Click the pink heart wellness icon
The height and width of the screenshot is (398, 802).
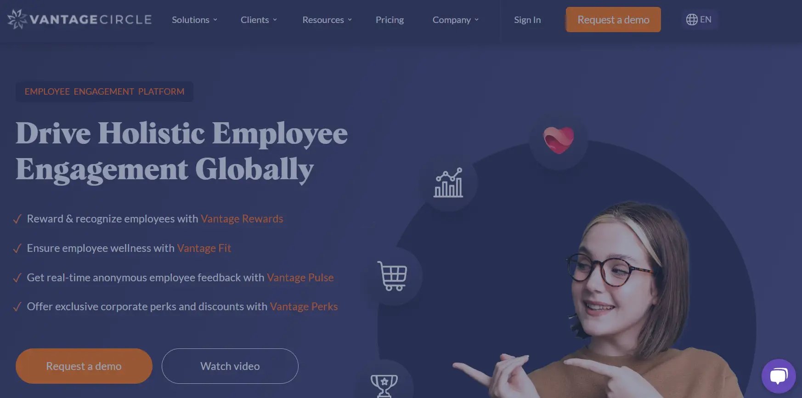tap(559, 140)
